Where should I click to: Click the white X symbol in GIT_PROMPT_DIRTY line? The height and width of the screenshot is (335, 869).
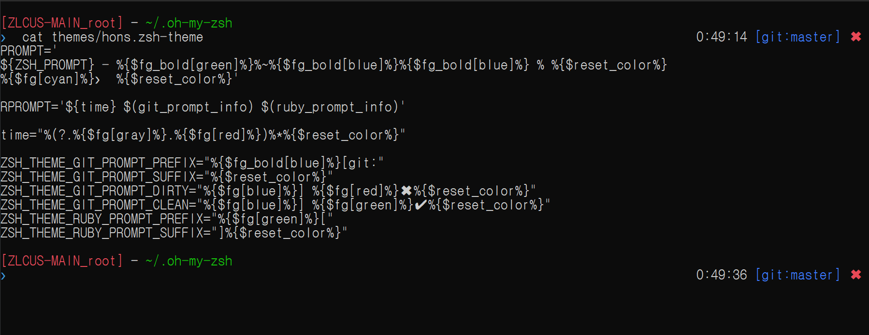[x=406, y=191]
